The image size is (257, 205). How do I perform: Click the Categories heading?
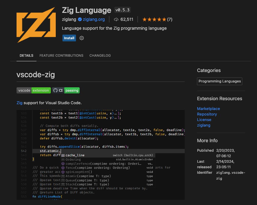tap(209, 70)
